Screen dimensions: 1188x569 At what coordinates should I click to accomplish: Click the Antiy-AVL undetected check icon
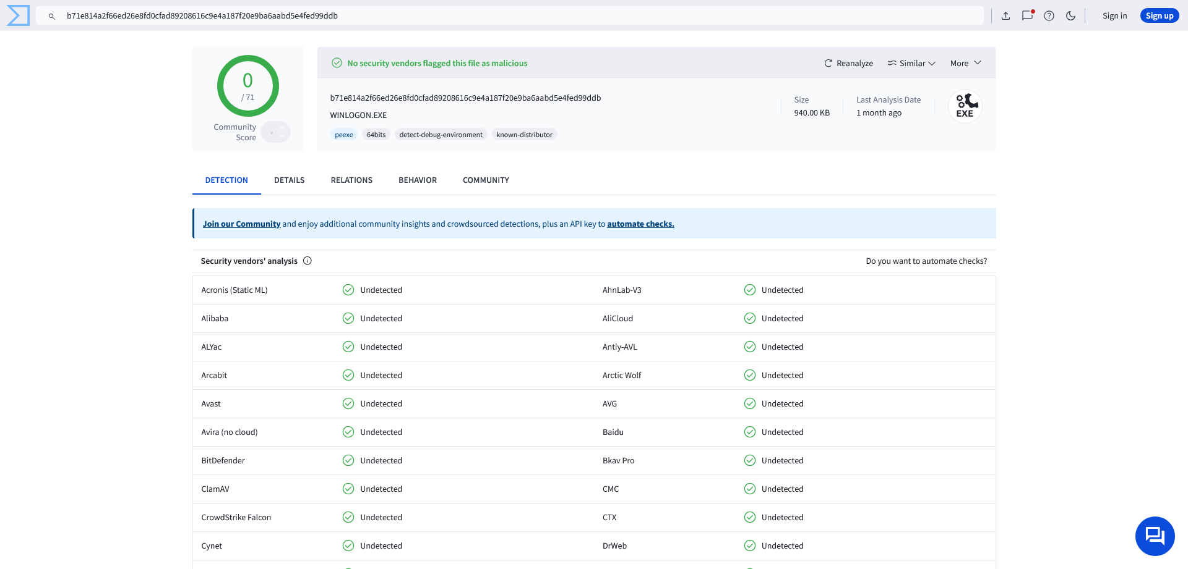[x=750, y=347]
